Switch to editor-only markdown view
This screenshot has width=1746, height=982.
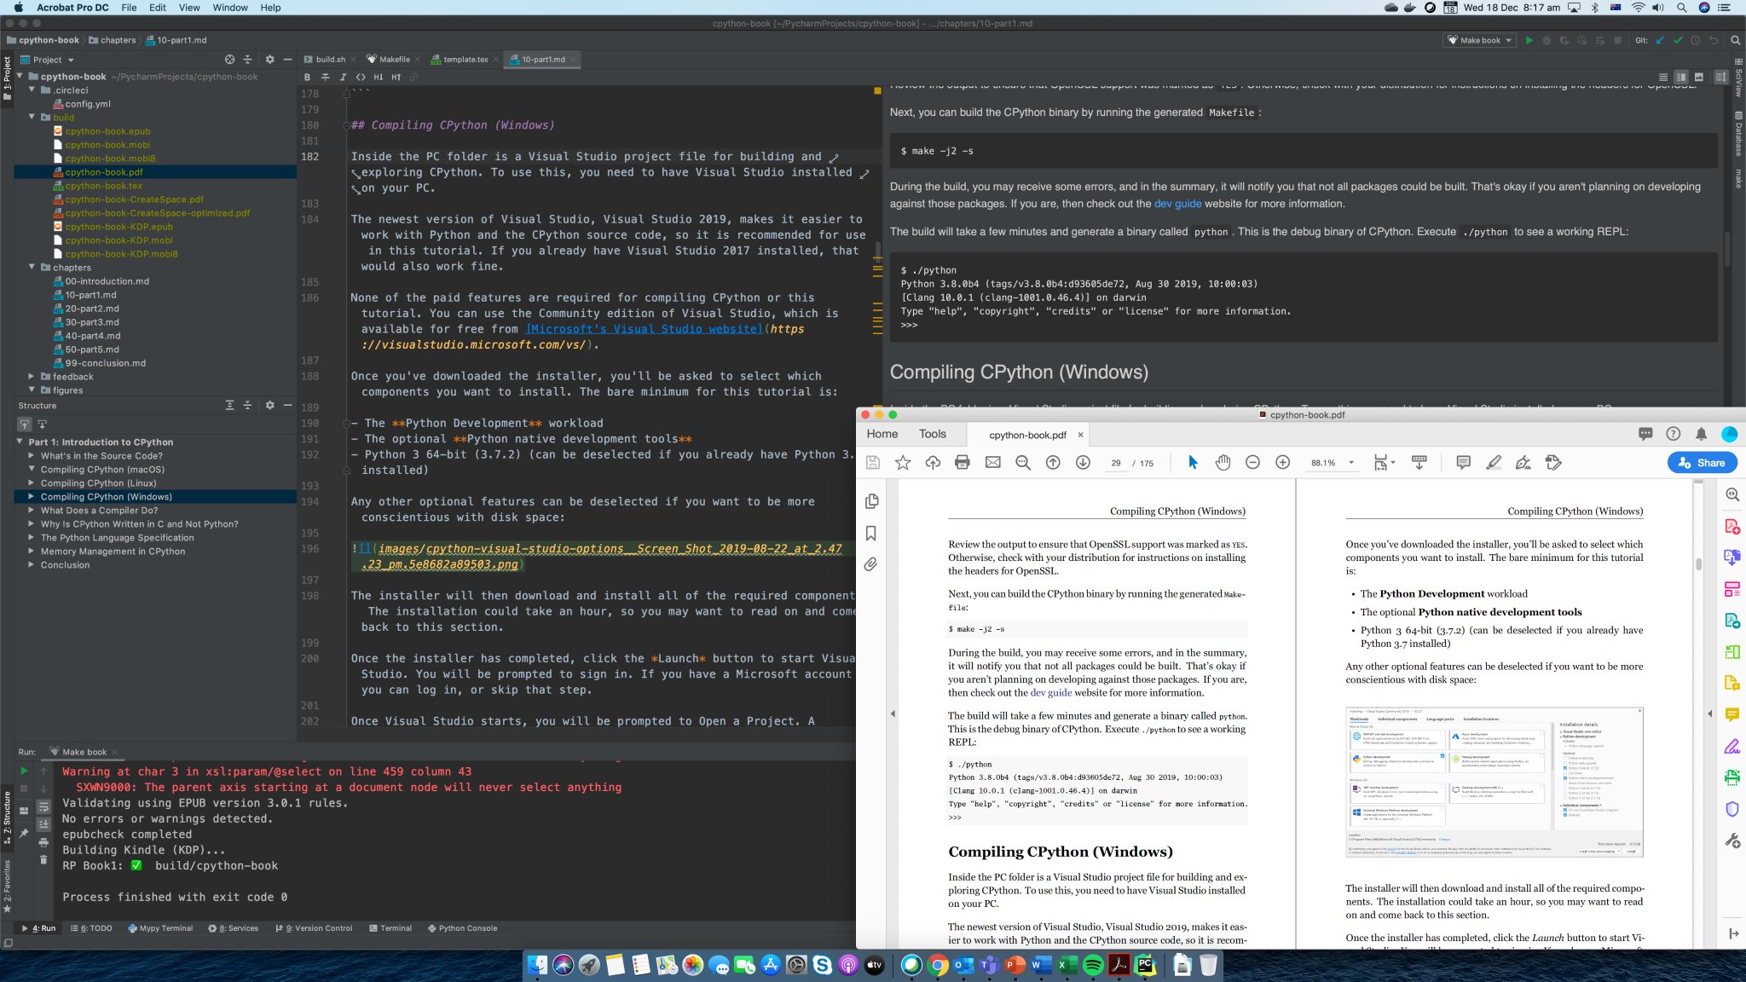[x=1663, y=77]
